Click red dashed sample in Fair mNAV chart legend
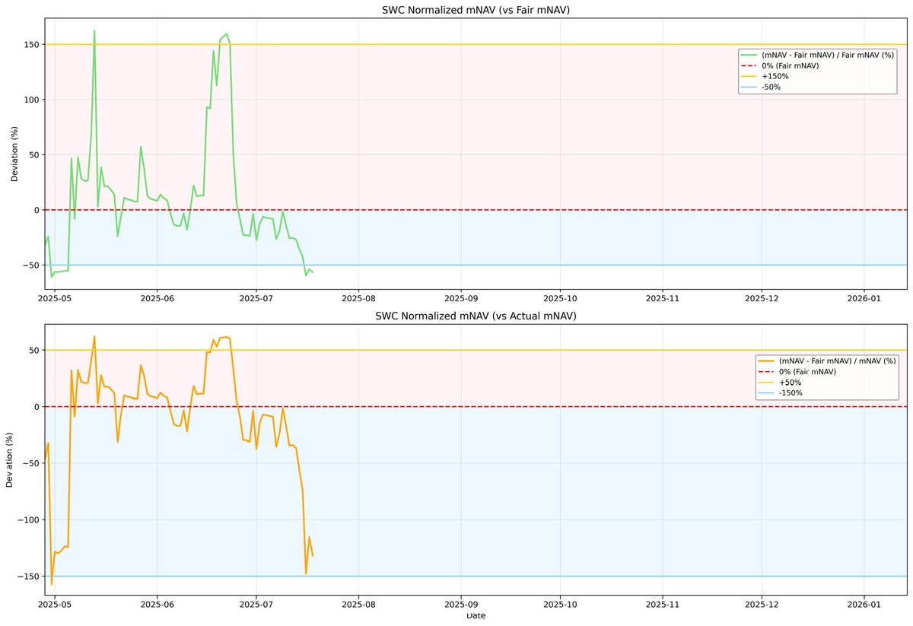 pos(749,65)
